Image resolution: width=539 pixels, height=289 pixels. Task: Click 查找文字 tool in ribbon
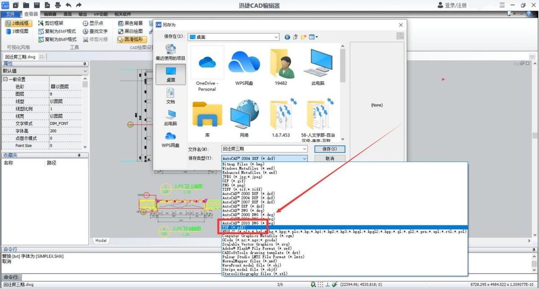95,31
